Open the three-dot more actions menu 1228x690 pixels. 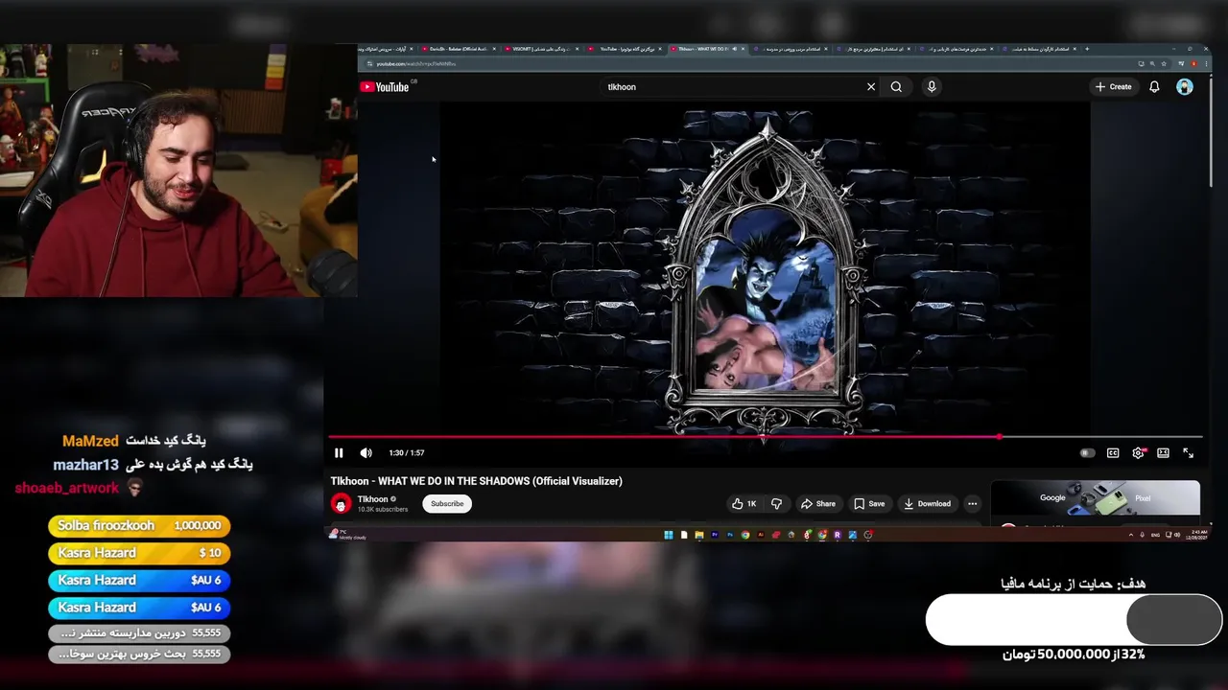coord(972,504)
